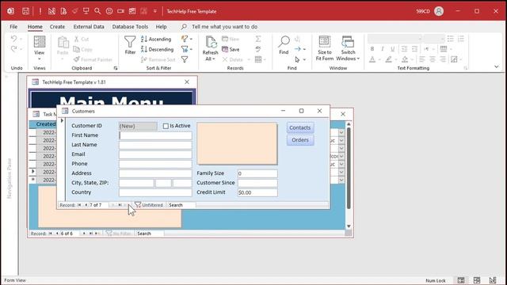The image size is (507, 285).
Task: Sort records Ascending
Action: (156, 39)
